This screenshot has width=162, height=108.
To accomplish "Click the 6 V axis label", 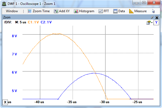I will tap(14, 72).
